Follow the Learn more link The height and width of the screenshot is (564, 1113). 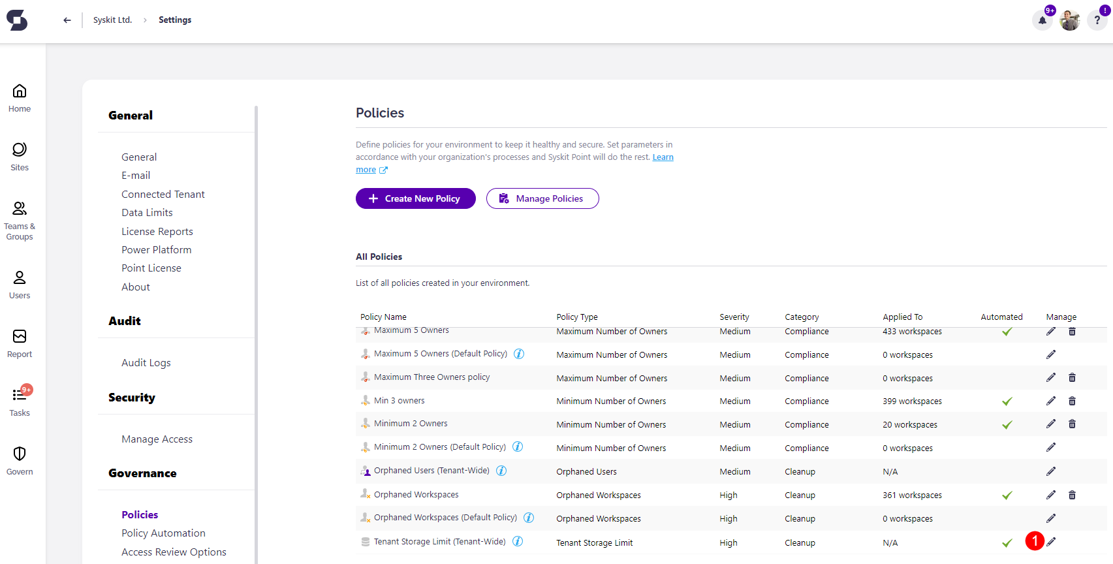click(x=663, y=157)
